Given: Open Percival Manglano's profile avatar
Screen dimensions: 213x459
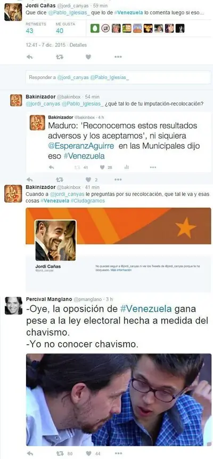Looking at the screenshot, I should pos(13,305).
